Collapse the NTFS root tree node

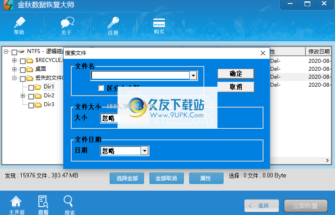tap(6, 51)
